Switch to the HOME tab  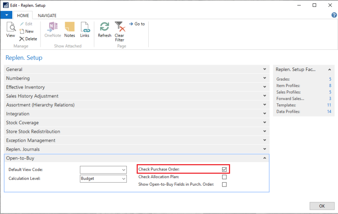click(23, 16)
